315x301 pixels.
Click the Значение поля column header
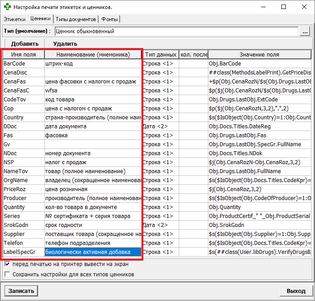click(259, 55)
